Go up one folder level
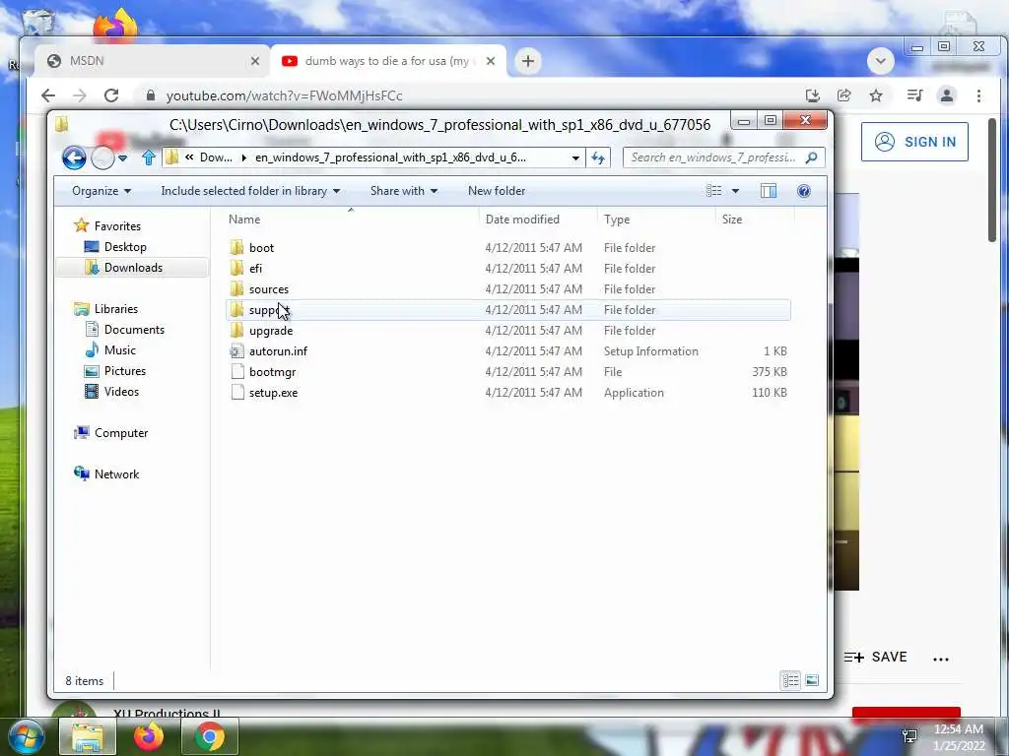 (149, 157)
